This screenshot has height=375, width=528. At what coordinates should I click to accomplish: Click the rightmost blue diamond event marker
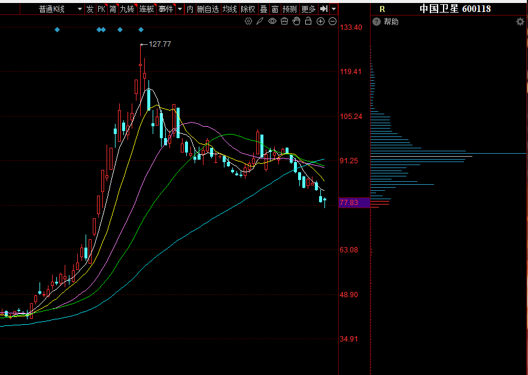click(x=141, y=30)
